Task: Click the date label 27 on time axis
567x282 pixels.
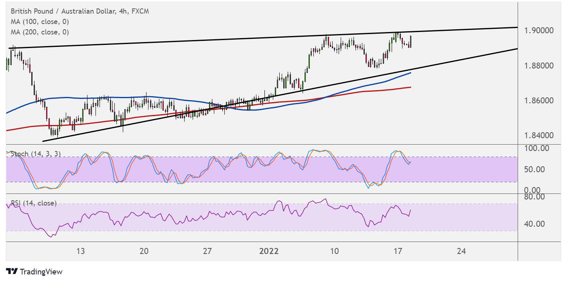Action: (x=207, y=252)
